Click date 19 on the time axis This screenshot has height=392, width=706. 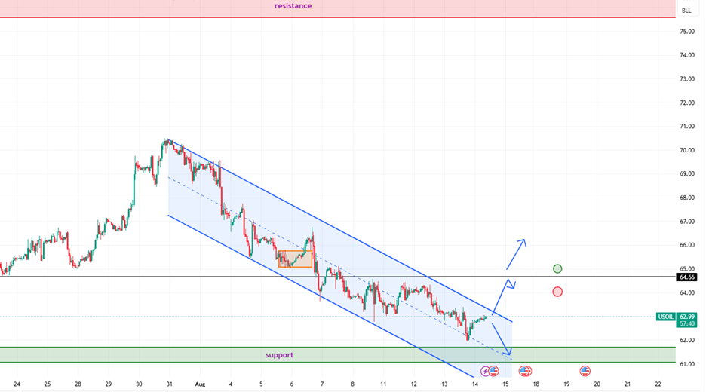(x=566, y=384)
